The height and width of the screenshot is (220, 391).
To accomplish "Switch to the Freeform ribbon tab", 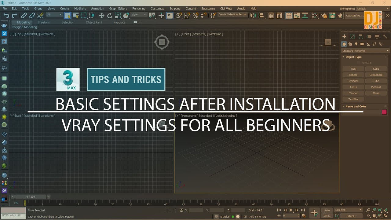I will 44,22.
